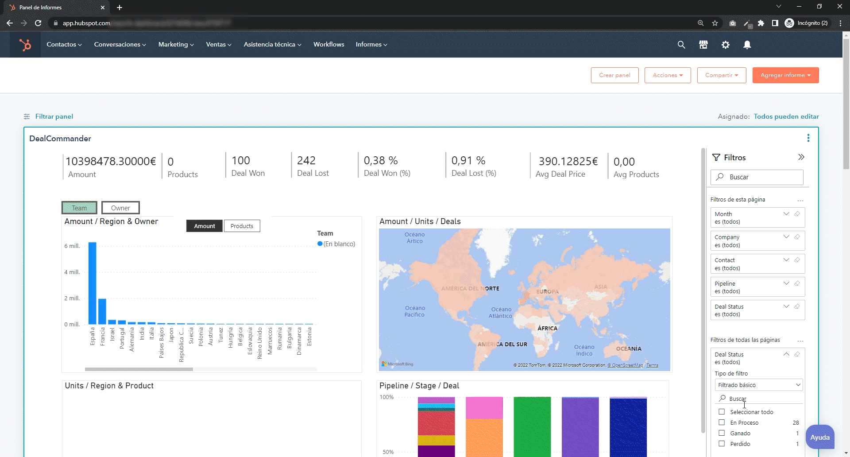Open the Compartir dropdown
This screenshot has height=457, width=850.
[x=722, y=75]
